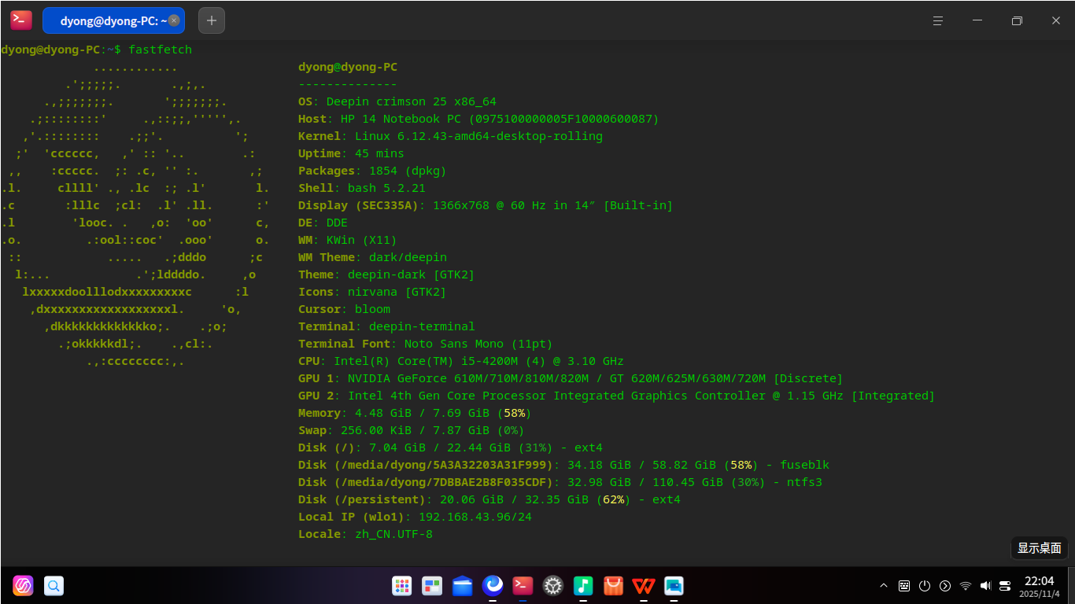Click the 'GPU 1' NVIDIA GeForce line
The width and height of the screenshot is (1075, 604).
point(571,378)
